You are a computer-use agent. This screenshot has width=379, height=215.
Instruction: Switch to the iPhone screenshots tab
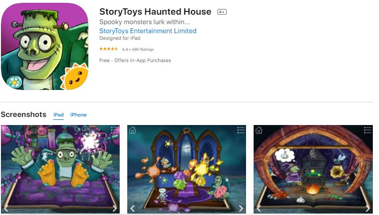coord(78,115)
